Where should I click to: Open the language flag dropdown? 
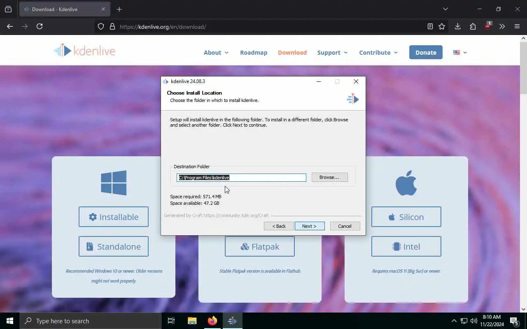click(460, 53)
